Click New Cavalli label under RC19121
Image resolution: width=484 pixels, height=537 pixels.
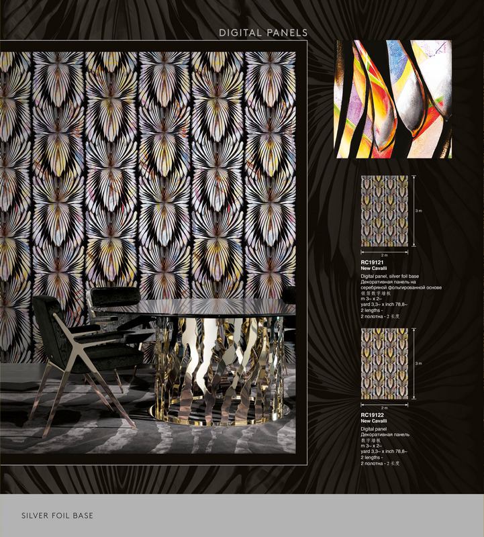point(374,268)
